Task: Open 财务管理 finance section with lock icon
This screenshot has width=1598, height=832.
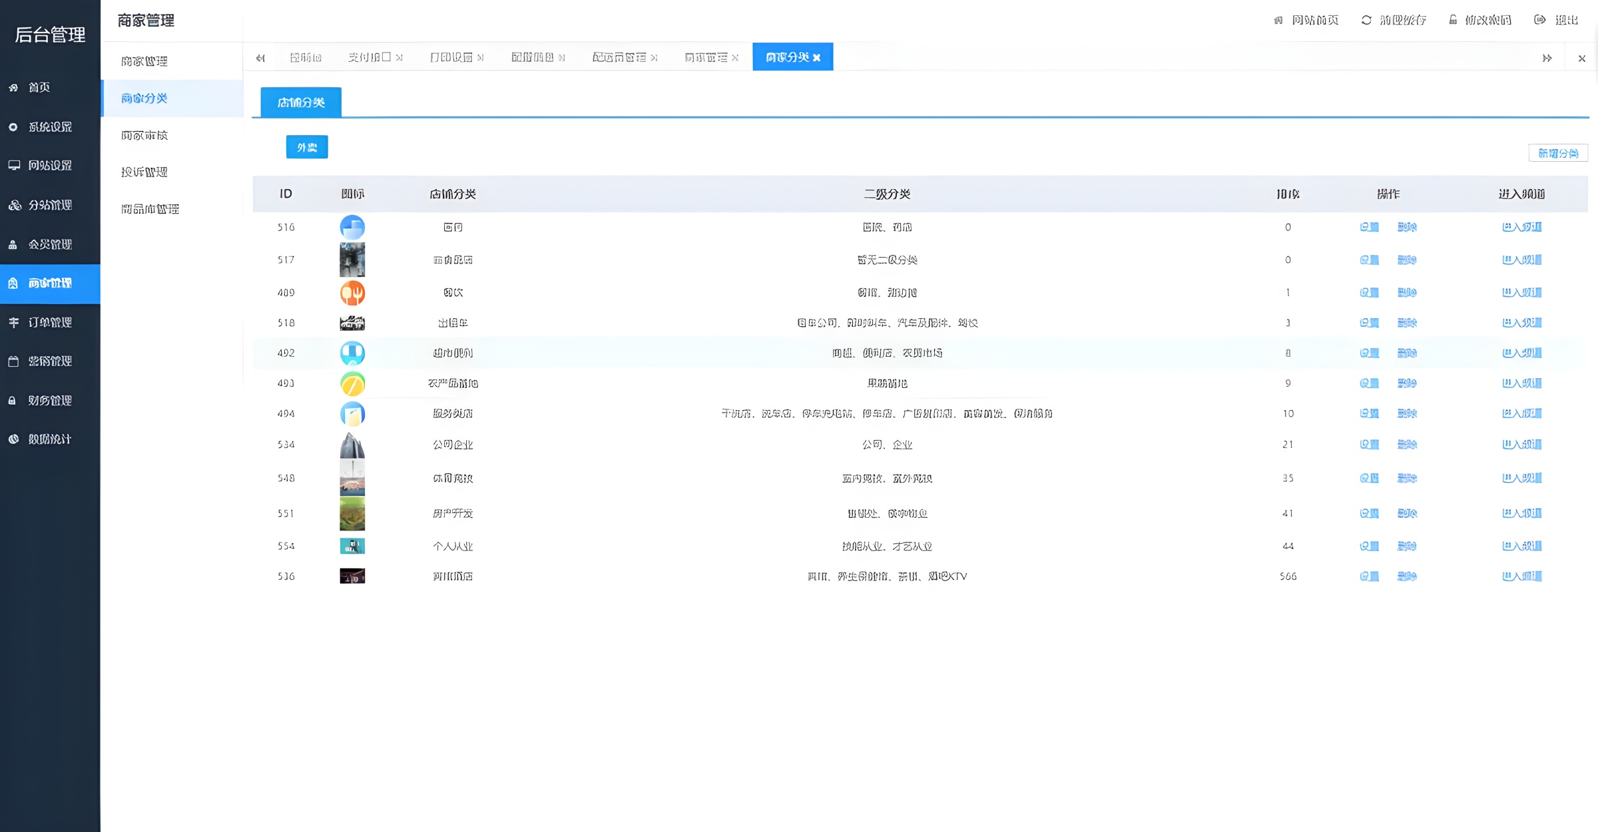Action: (49, 400)
